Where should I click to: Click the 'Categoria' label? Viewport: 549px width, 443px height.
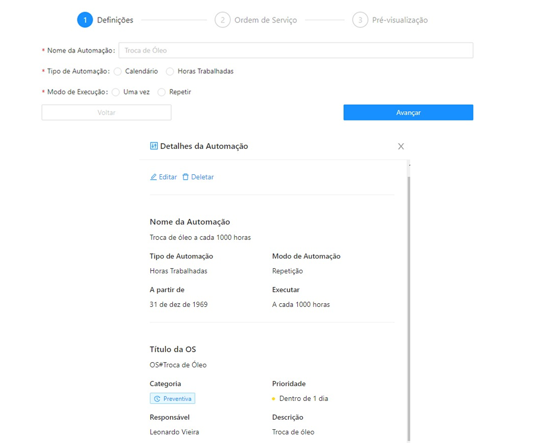pos(165,384)
